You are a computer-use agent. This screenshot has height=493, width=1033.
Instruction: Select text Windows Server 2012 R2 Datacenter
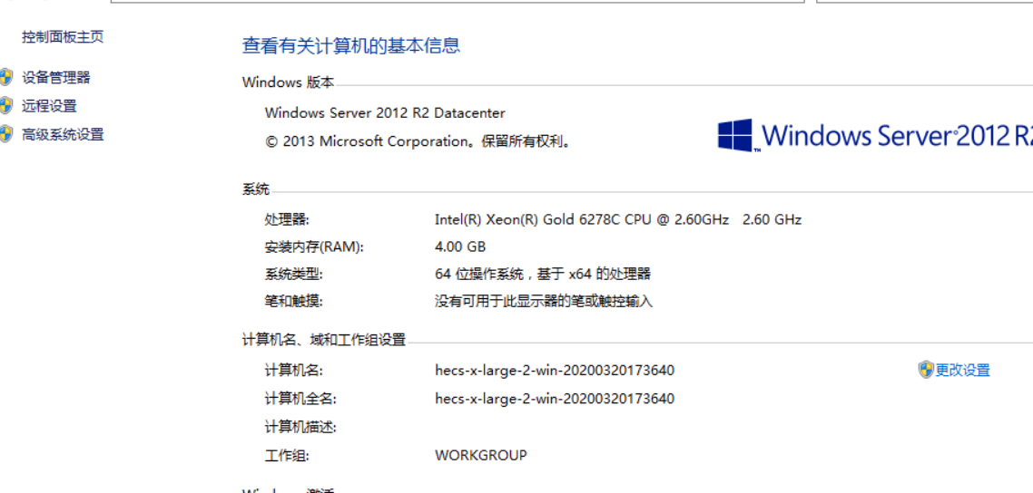click(385, 112)
